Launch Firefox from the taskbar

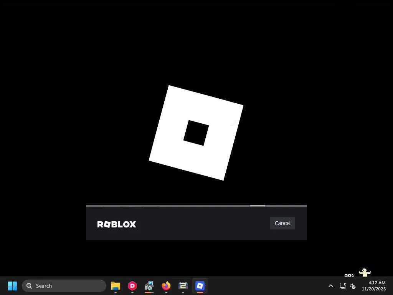[166, 286]
